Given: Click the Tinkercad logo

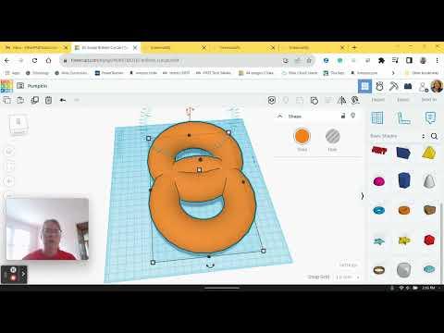Looking at the screenshot, I should click(6, 86).
